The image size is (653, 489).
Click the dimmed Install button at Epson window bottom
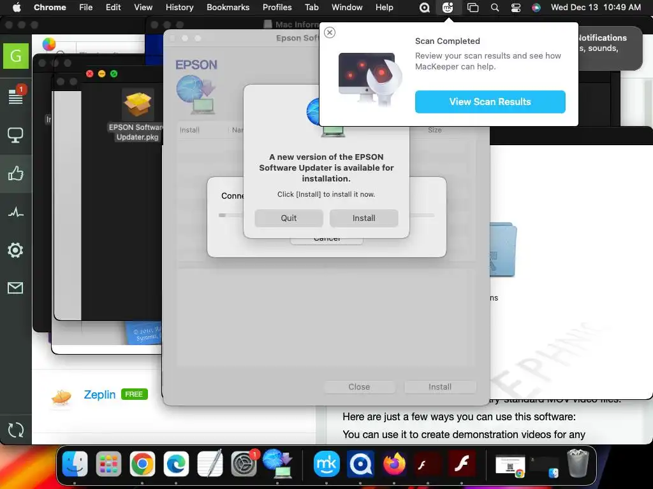coord(440,386)
